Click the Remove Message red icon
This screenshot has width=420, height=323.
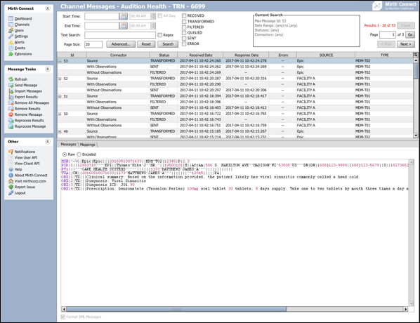[11, 114]
